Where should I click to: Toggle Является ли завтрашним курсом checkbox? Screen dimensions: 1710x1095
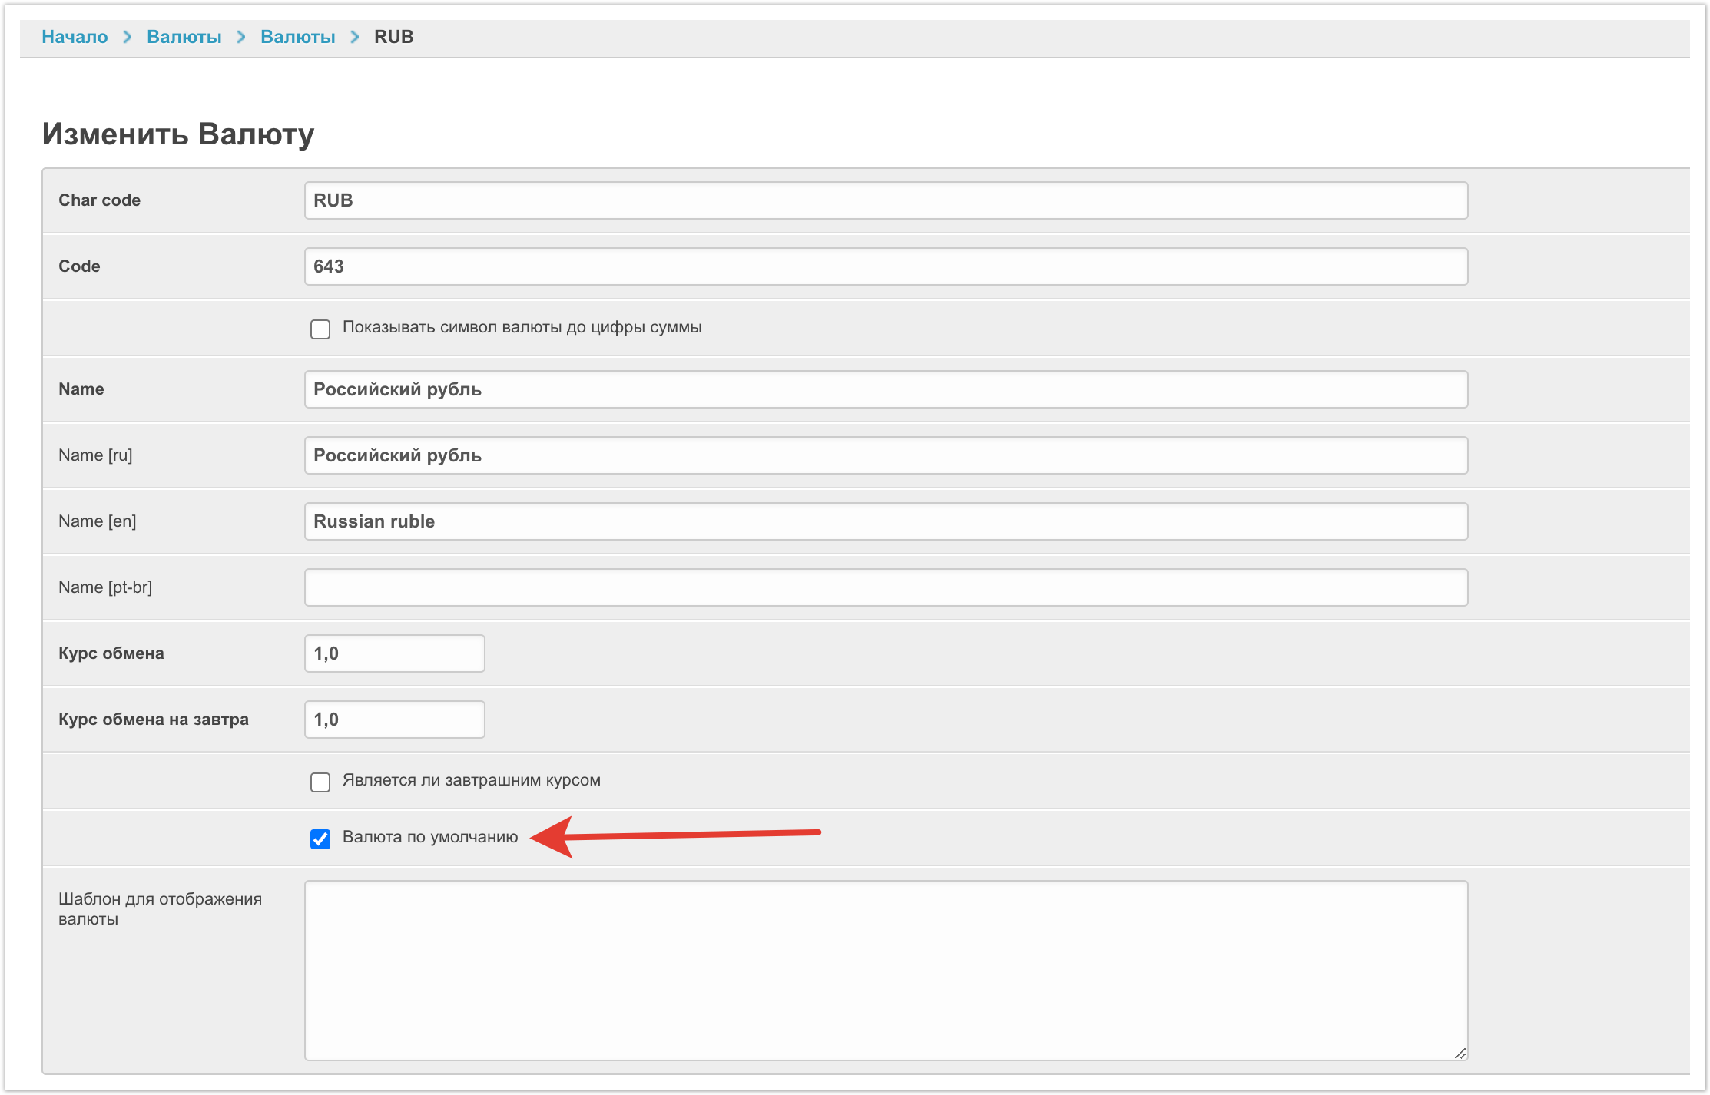pos(320,782)
